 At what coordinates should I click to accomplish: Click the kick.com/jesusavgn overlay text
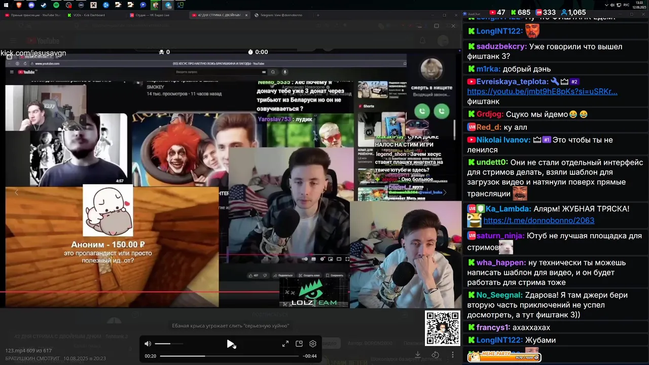click(x=33, y=53)
